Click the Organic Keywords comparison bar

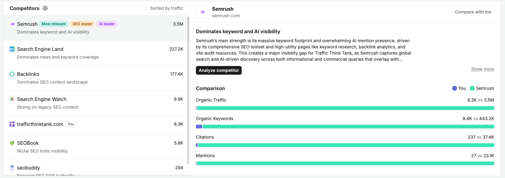click(x=345, y=127)
